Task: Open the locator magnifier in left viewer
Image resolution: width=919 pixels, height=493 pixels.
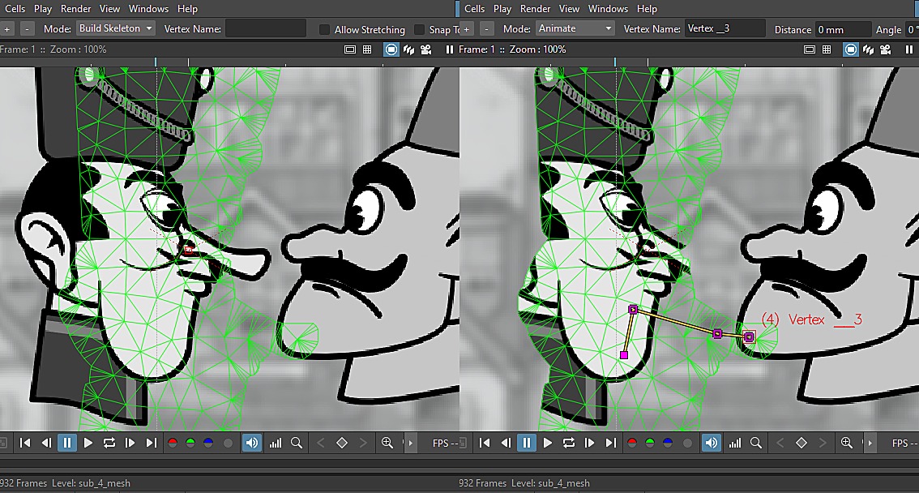Action: point(297,444)
